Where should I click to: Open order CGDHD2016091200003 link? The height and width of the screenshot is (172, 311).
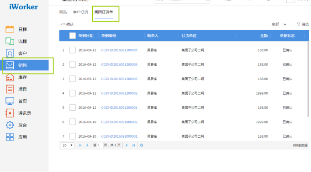pyautogui.click(x=119, y=79)
